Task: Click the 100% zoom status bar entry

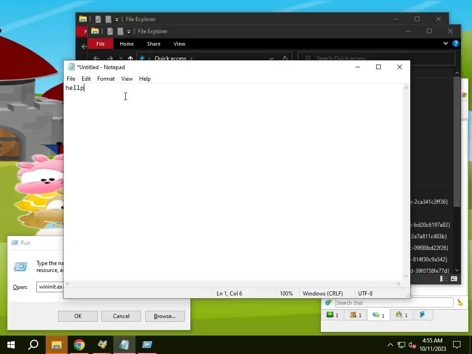Action: pyautogui.click(x=286, y=294)
